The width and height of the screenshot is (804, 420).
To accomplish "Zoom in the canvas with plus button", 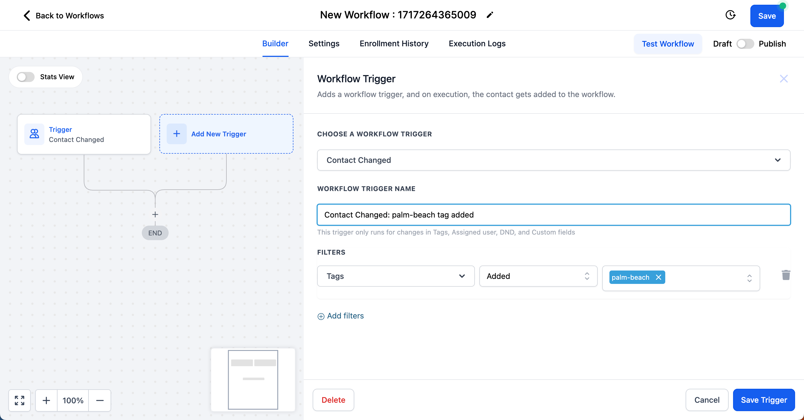I will coord(46,400).
